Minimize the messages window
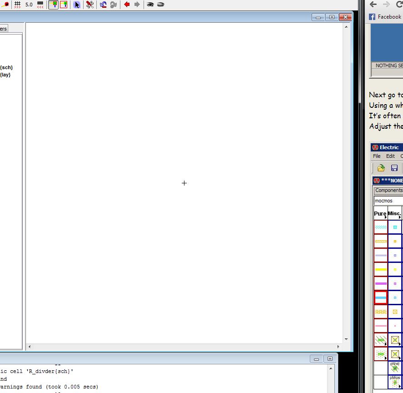 (316, 359)
